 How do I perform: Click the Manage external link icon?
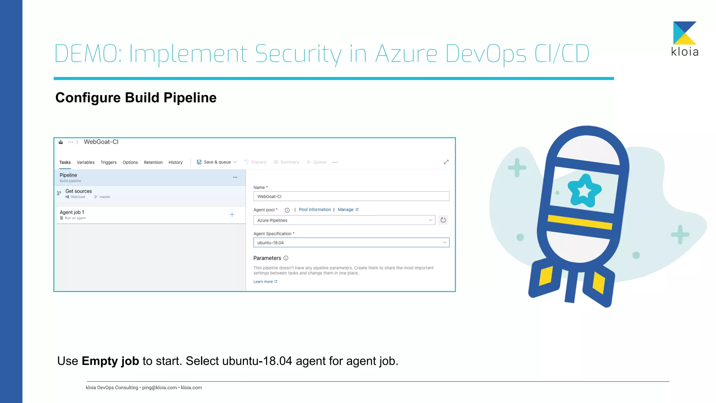[357, 210]
